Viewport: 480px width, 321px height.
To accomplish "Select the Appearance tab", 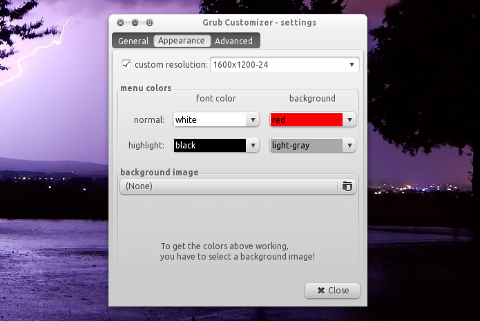I will point(182,41).
